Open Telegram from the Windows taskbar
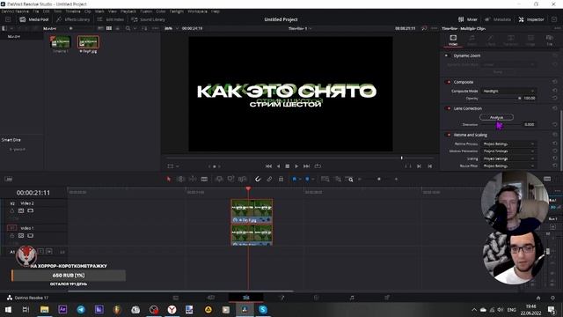 point(81,309)
